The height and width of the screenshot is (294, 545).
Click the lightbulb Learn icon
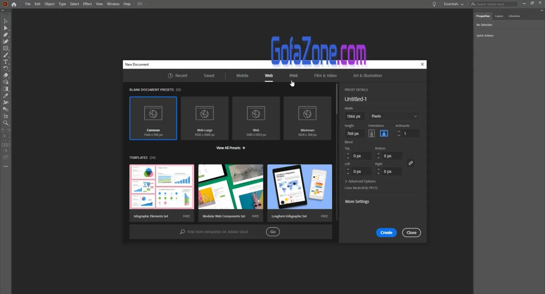click(434, 4)
